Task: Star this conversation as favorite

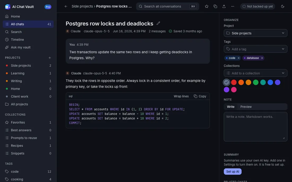Action: pyautogui.click(x=207, y=6)
